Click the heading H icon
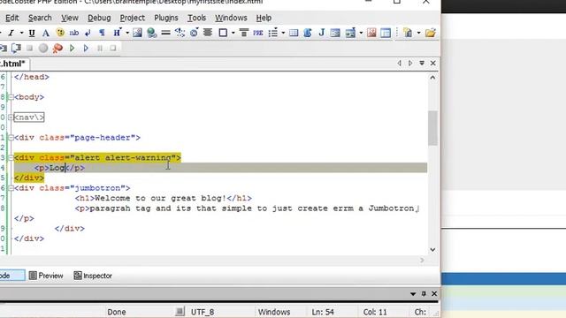 (117, 33)
